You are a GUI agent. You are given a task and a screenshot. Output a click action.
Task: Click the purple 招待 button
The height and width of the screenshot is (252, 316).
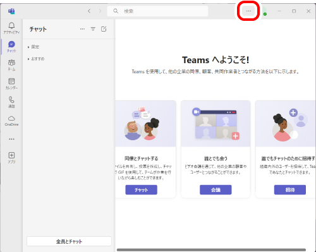click(x=290, y=189)
